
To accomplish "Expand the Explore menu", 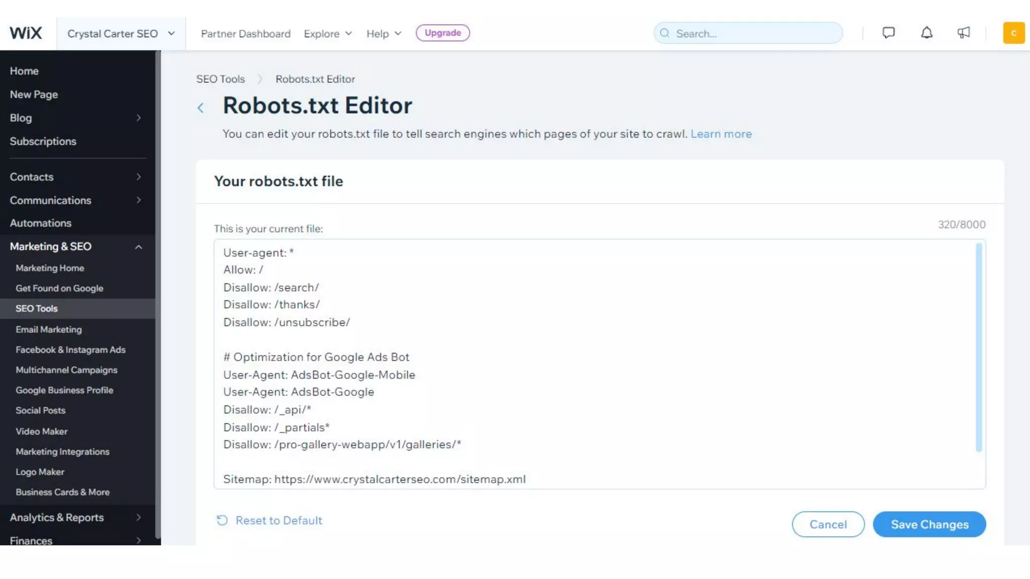I will click(327, 34).
